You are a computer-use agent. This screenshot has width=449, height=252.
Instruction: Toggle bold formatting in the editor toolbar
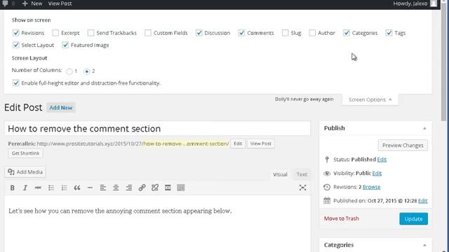(x=13, y=188)
